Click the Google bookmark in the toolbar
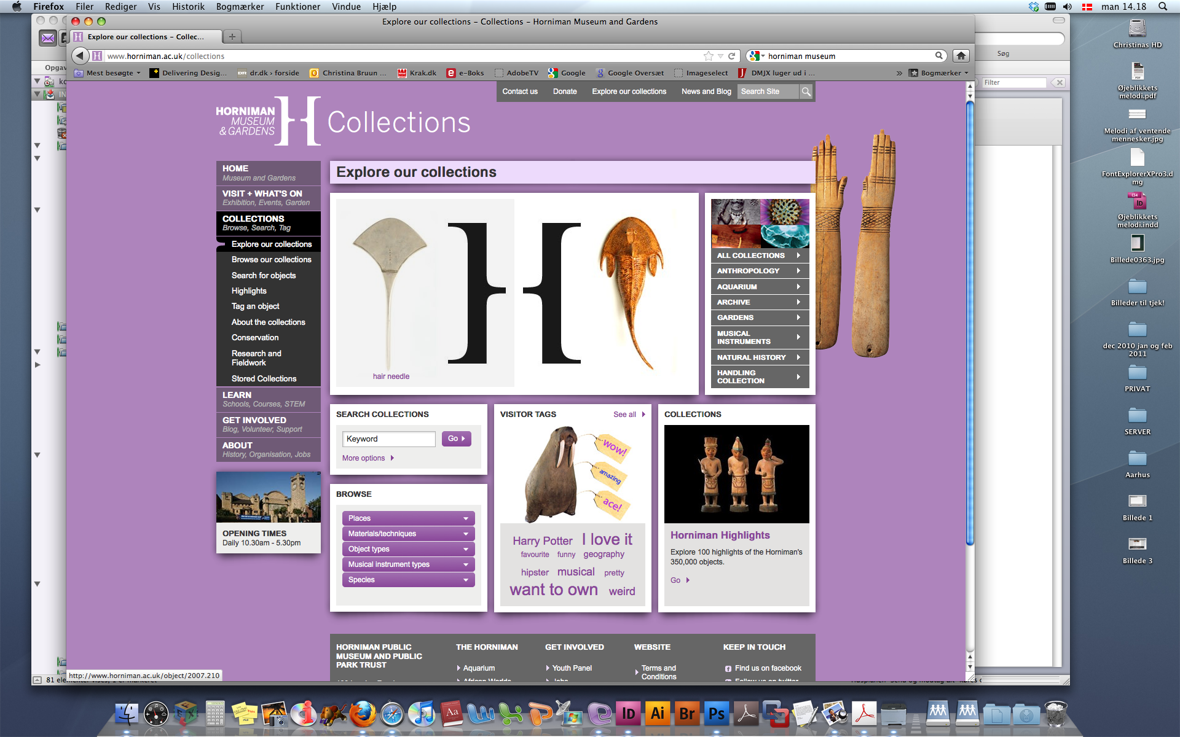 click(x=567, y=73)
